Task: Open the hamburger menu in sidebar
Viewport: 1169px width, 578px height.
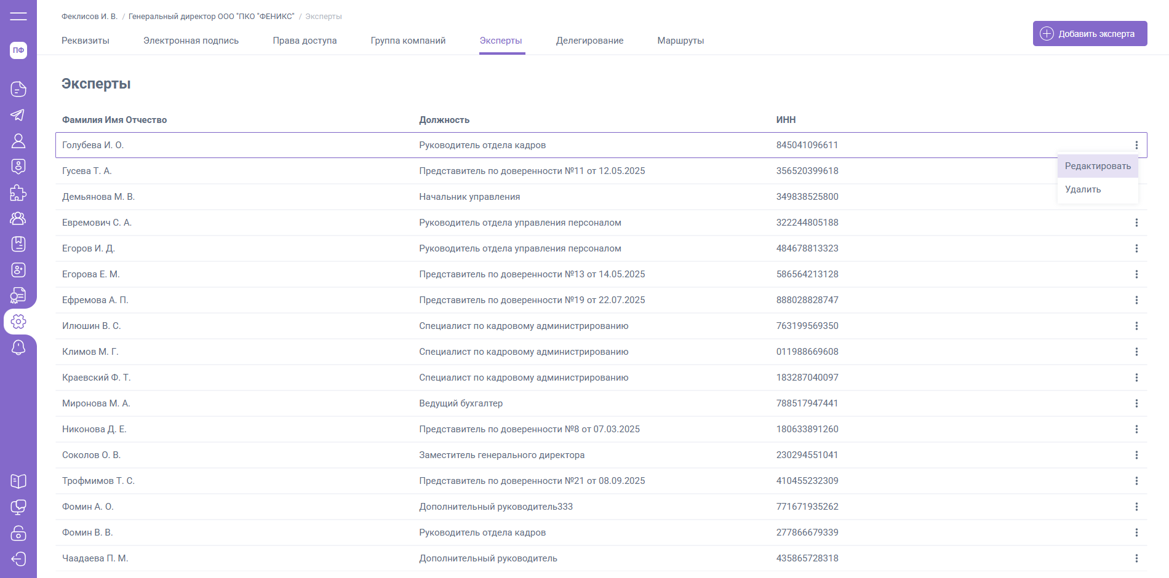Action: [x=18, y=17]
